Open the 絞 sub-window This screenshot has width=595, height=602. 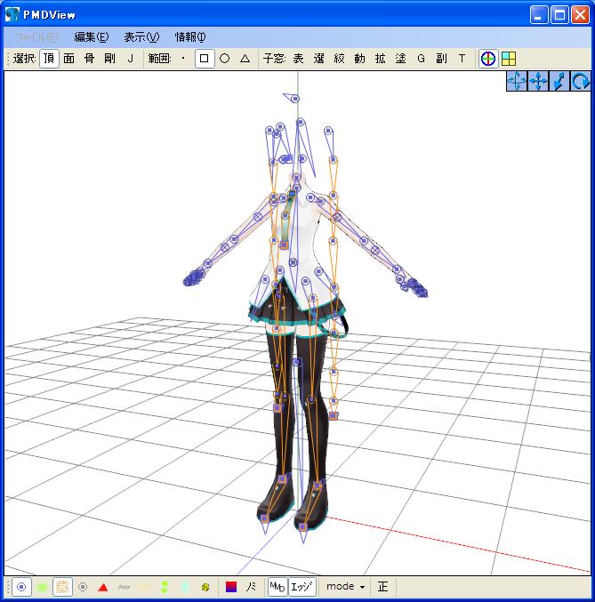[x=339, y=59]
